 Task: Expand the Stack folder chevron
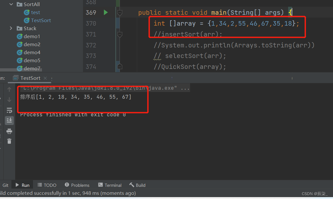(11, 28)
